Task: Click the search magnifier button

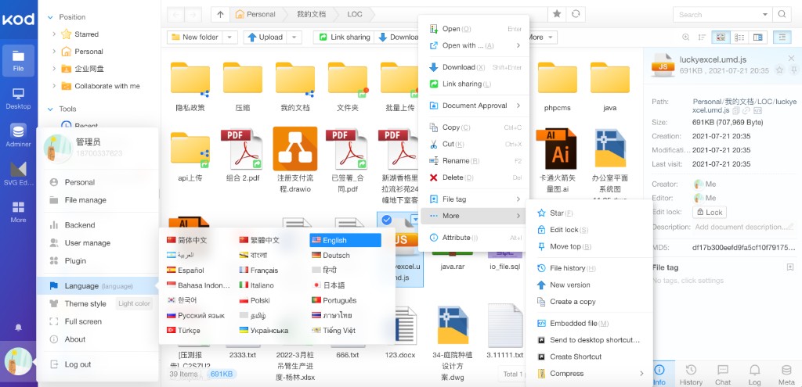Action: pos(781,14)
